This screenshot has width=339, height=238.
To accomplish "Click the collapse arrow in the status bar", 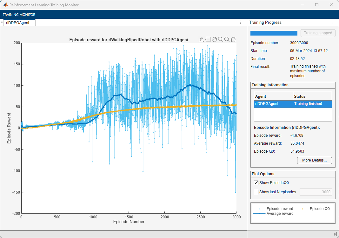I will point(335,234).
